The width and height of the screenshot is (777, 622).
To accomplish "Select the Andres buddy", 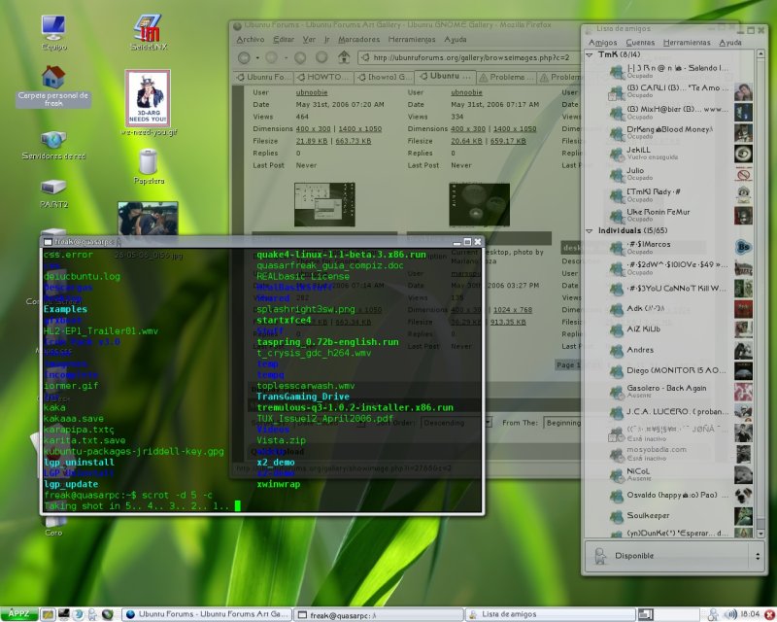I will tap(670, 350).
